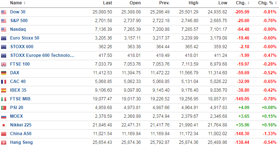Open the S&P 500 index link
279x146 pixels.
(x=19, y=21)
